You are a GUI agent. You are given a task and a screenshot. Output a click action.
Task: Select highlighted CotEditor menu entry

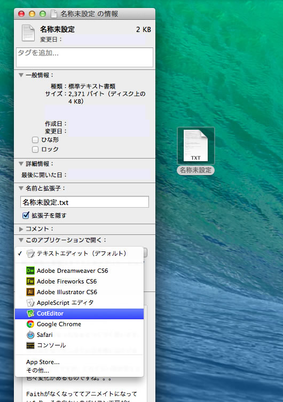79,313
